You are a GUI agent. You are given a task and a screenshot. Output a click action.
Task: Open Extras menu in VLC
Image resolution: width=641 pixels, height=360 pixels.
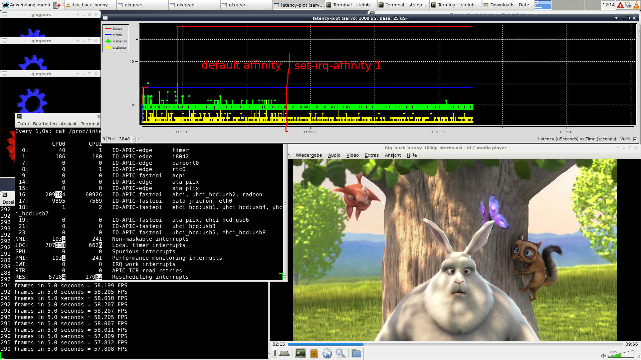pos(372,155)
